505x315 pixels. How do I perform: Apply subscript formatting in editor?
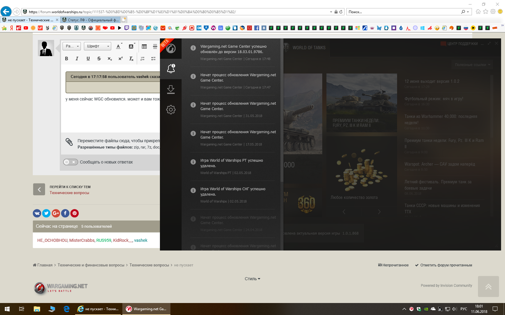click(110, 58)
